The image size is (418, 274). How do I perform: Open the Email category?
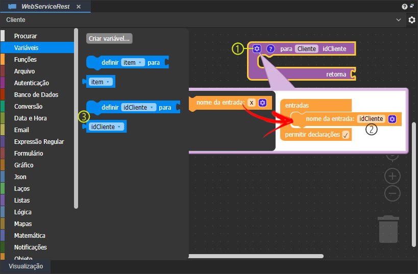[37, 130]
